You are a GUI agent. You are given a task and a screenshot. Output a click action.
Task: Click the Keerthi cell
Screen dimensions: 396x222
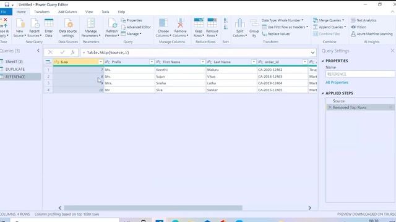pyautogui.click(x=180, y=70)
